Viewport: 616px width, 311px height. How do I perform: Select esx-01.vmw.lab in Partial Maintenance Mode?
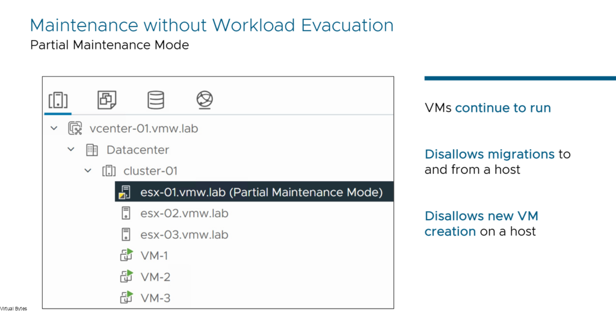[x=254, y=192]
